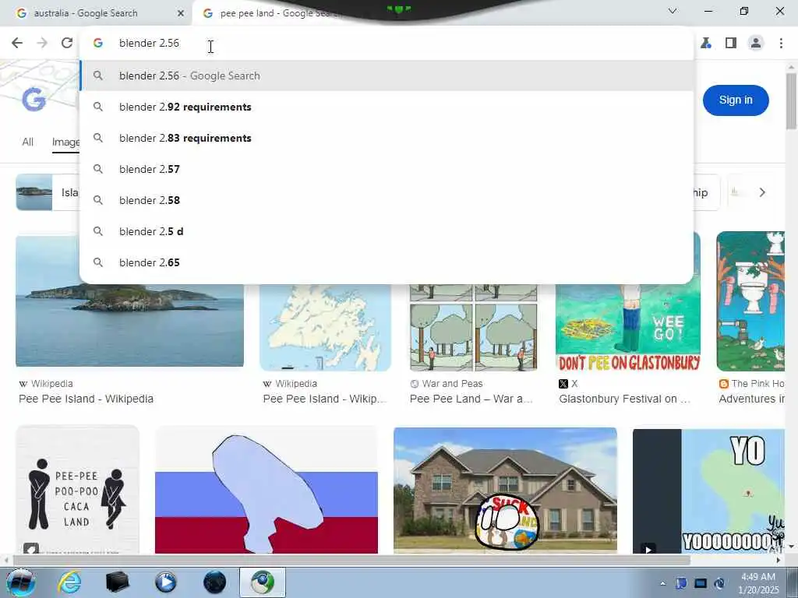Click search icon beside blender 2.57

(x=98, y=169)
